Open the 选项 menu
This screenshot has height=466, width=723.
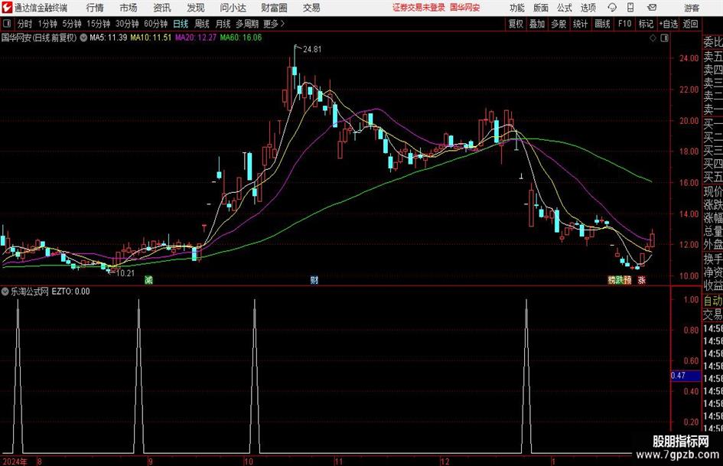click(x=588, y=8)
